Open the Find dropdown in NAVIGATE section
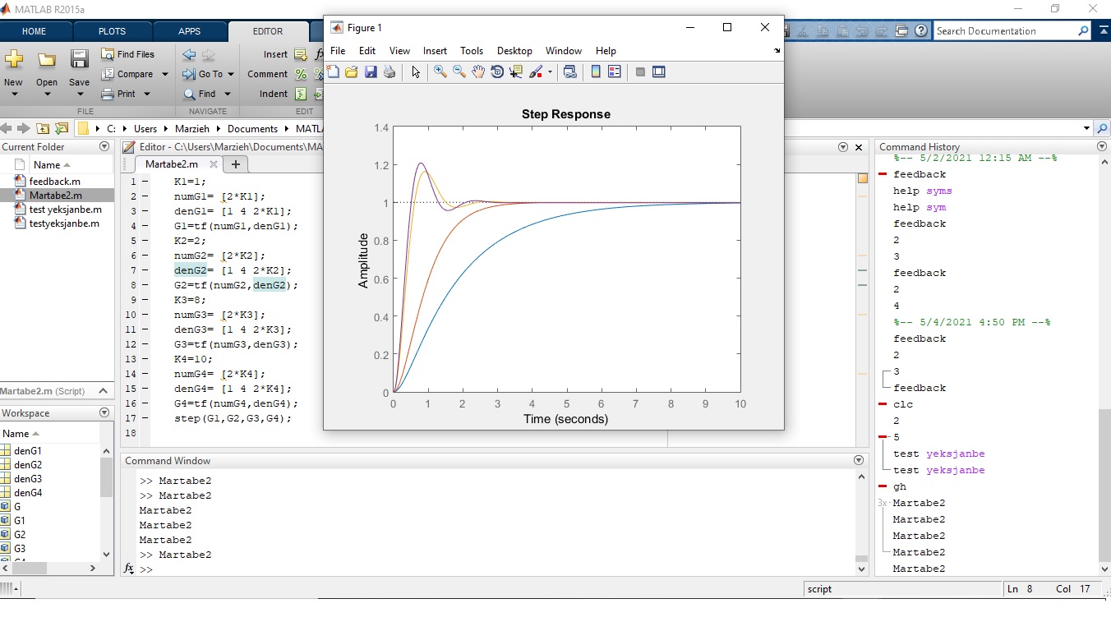 [x=228, y=94]
